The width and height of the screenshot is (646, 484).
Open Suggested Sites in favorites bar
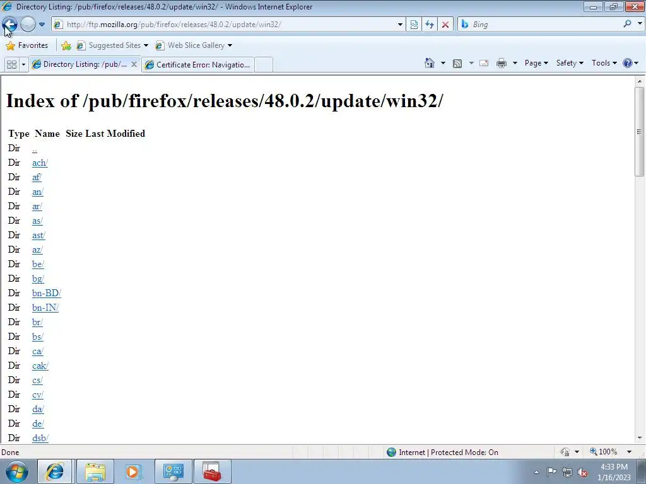click(112, 45)
